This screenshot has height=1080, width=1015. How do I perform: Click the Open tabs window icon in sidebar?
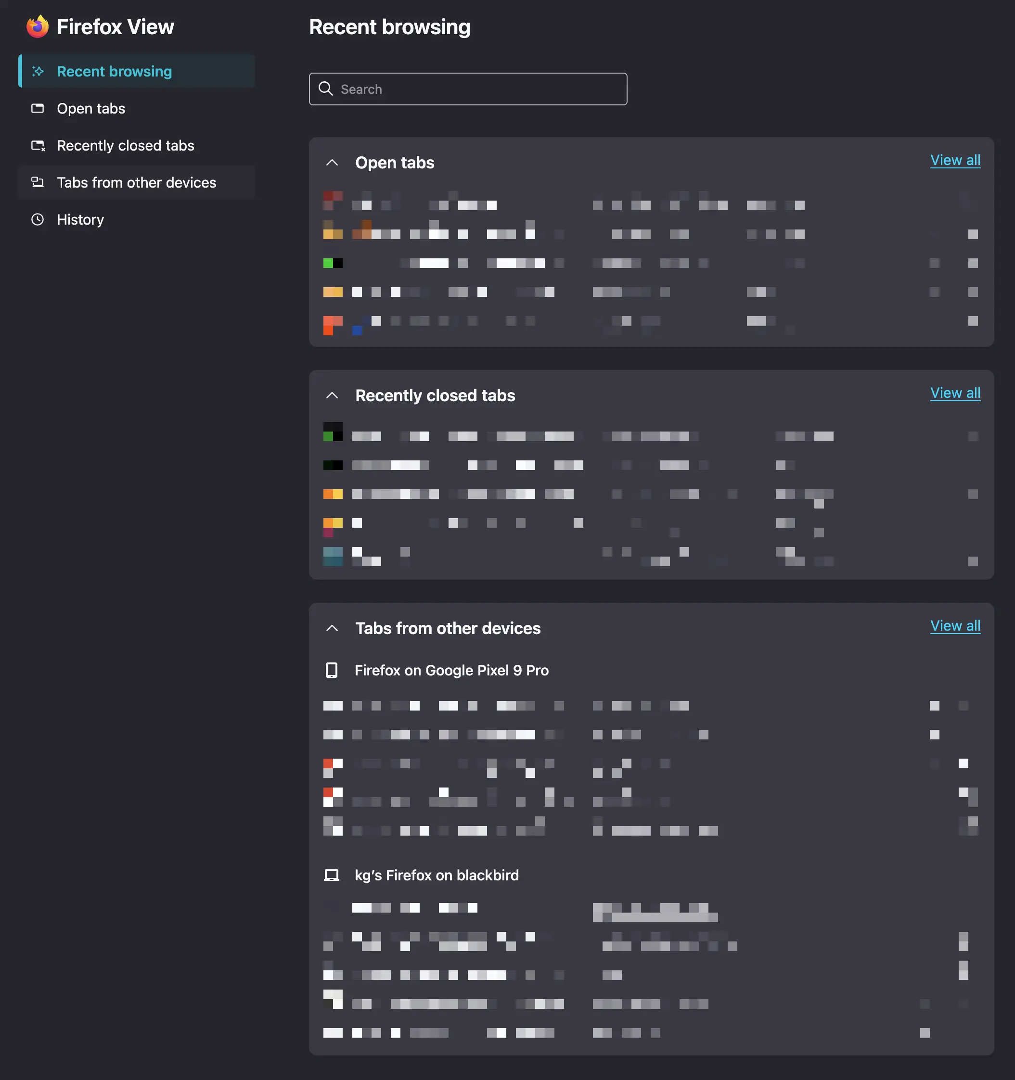click(38, 108)
